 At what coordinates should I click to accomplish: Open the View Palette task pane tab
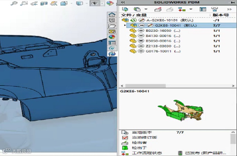112,31
